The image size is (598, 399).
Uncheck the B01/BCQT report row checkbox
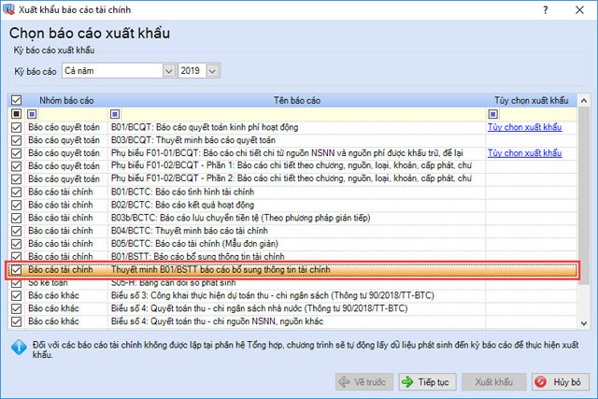pos(16,127)
